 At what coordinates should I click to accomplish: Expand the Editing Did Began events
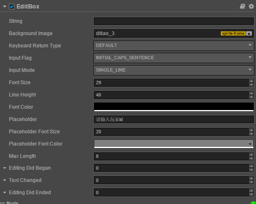(4, 168)
